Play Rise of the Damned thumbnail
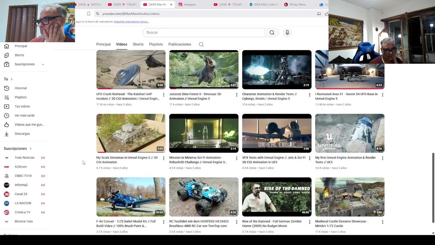 (277, 197)
